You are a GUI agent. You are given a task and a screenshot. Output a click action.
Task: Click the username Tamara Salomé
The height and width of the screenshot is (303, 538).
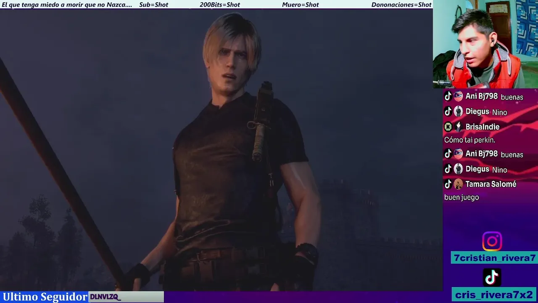[x=491, y=184]
